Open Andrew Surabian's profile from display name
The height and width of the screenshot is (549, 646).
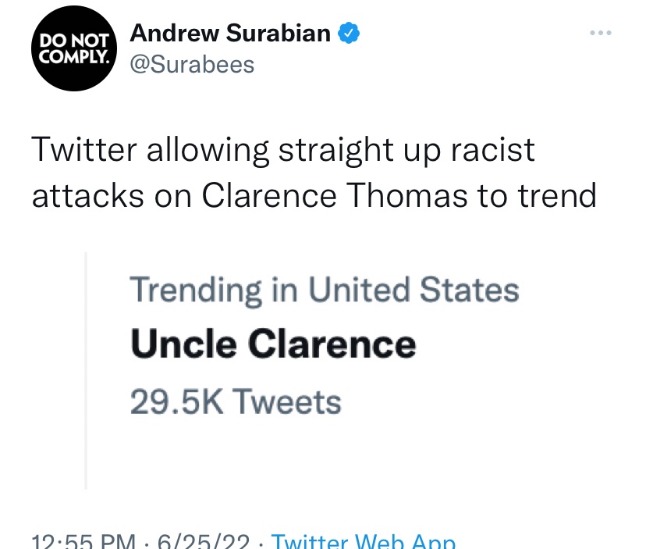(x=230, y=33)
